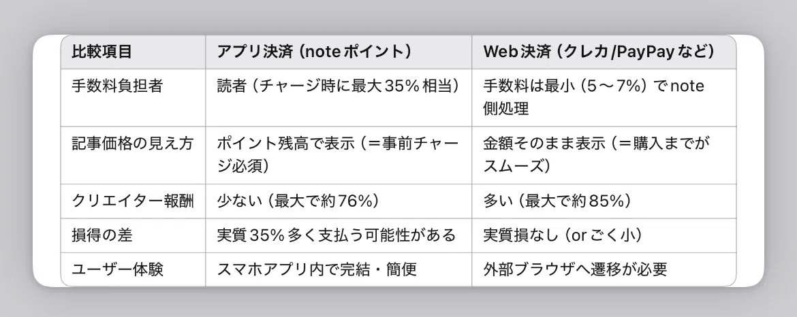Select the 手数料は最小（5〜7%） cell
The height and width of the screenshot is (317, 797).
click(x=604, y=98)
